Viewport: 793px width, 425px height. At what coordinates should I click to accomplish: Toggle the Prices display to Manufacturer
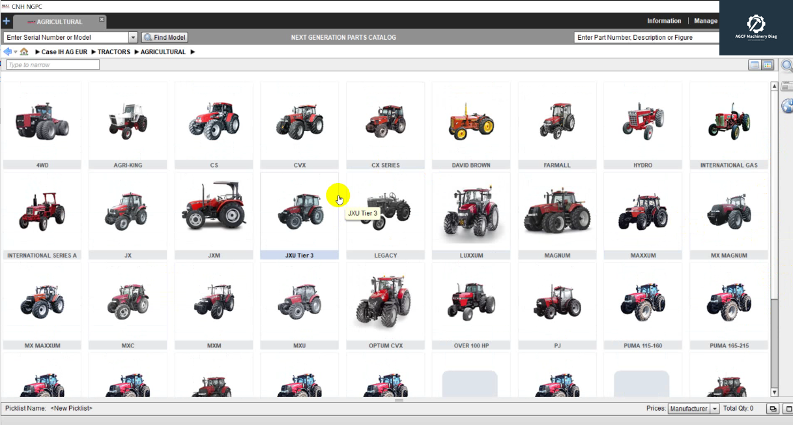688,408
